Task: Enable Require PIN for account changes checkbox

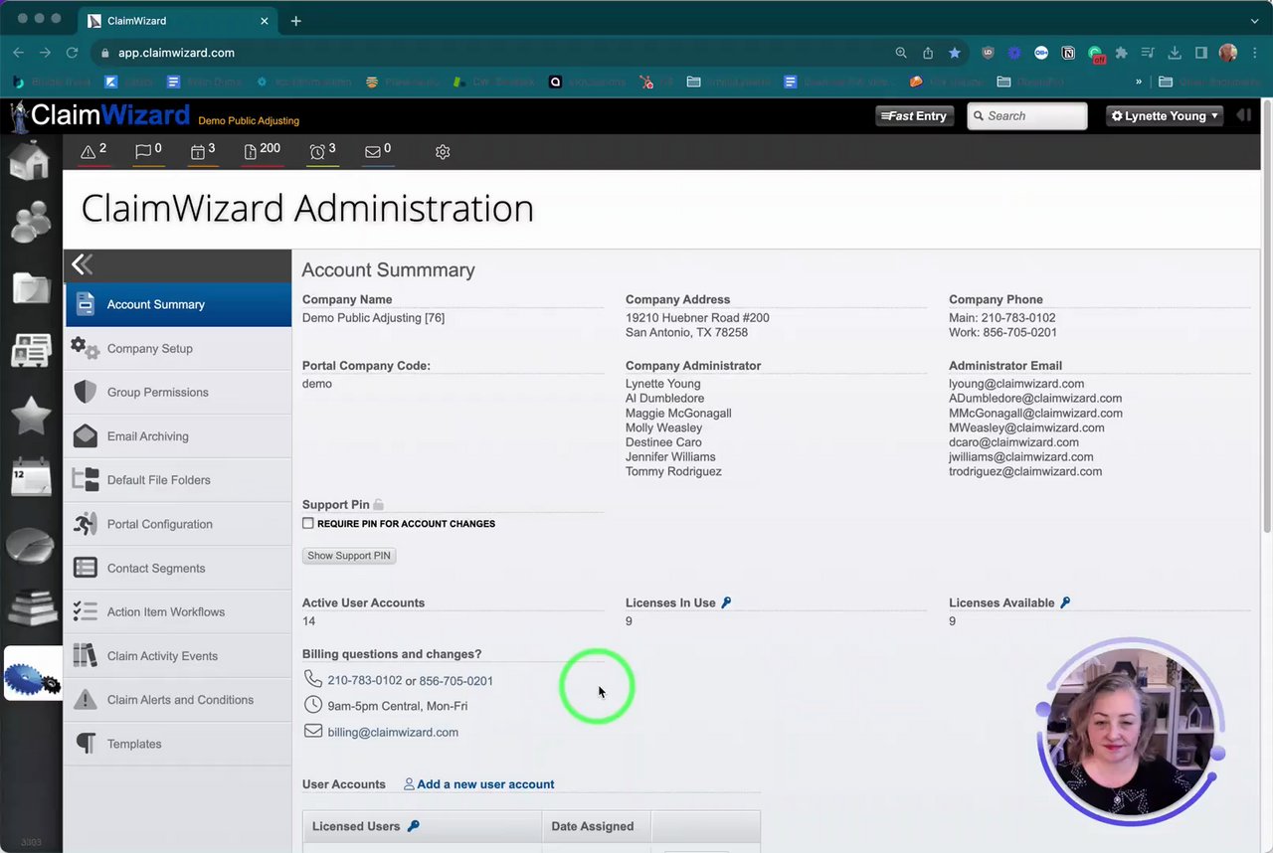Action: (x=308, y=523)
